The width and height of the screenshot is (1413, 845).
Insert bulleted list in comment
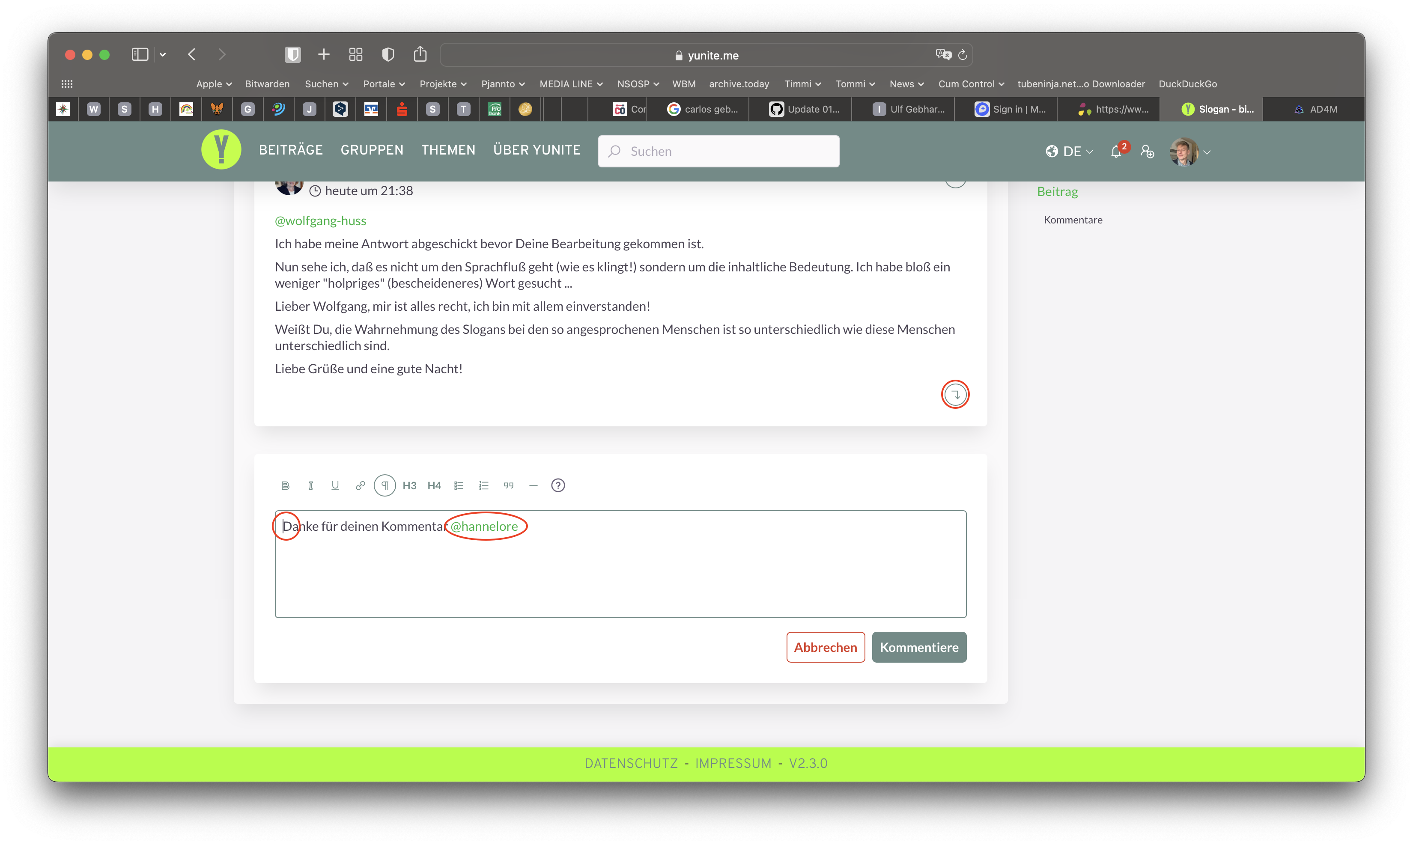pyautogui.click(x=459, y=485)
